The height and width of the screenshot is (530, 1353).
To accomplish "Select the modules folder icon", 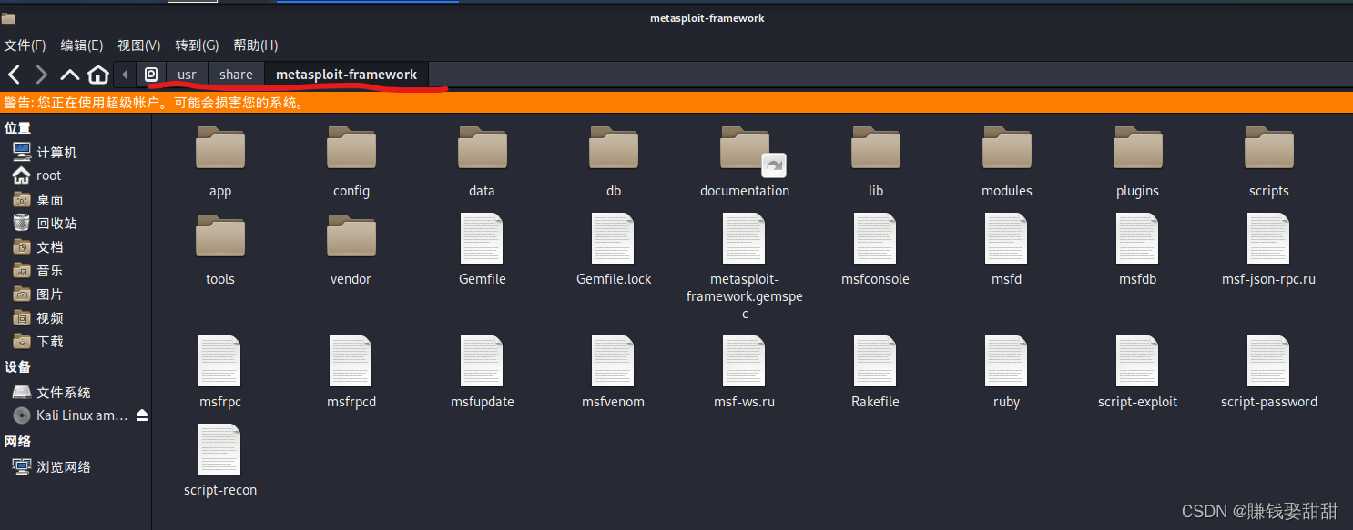I will coord(1007,147).
